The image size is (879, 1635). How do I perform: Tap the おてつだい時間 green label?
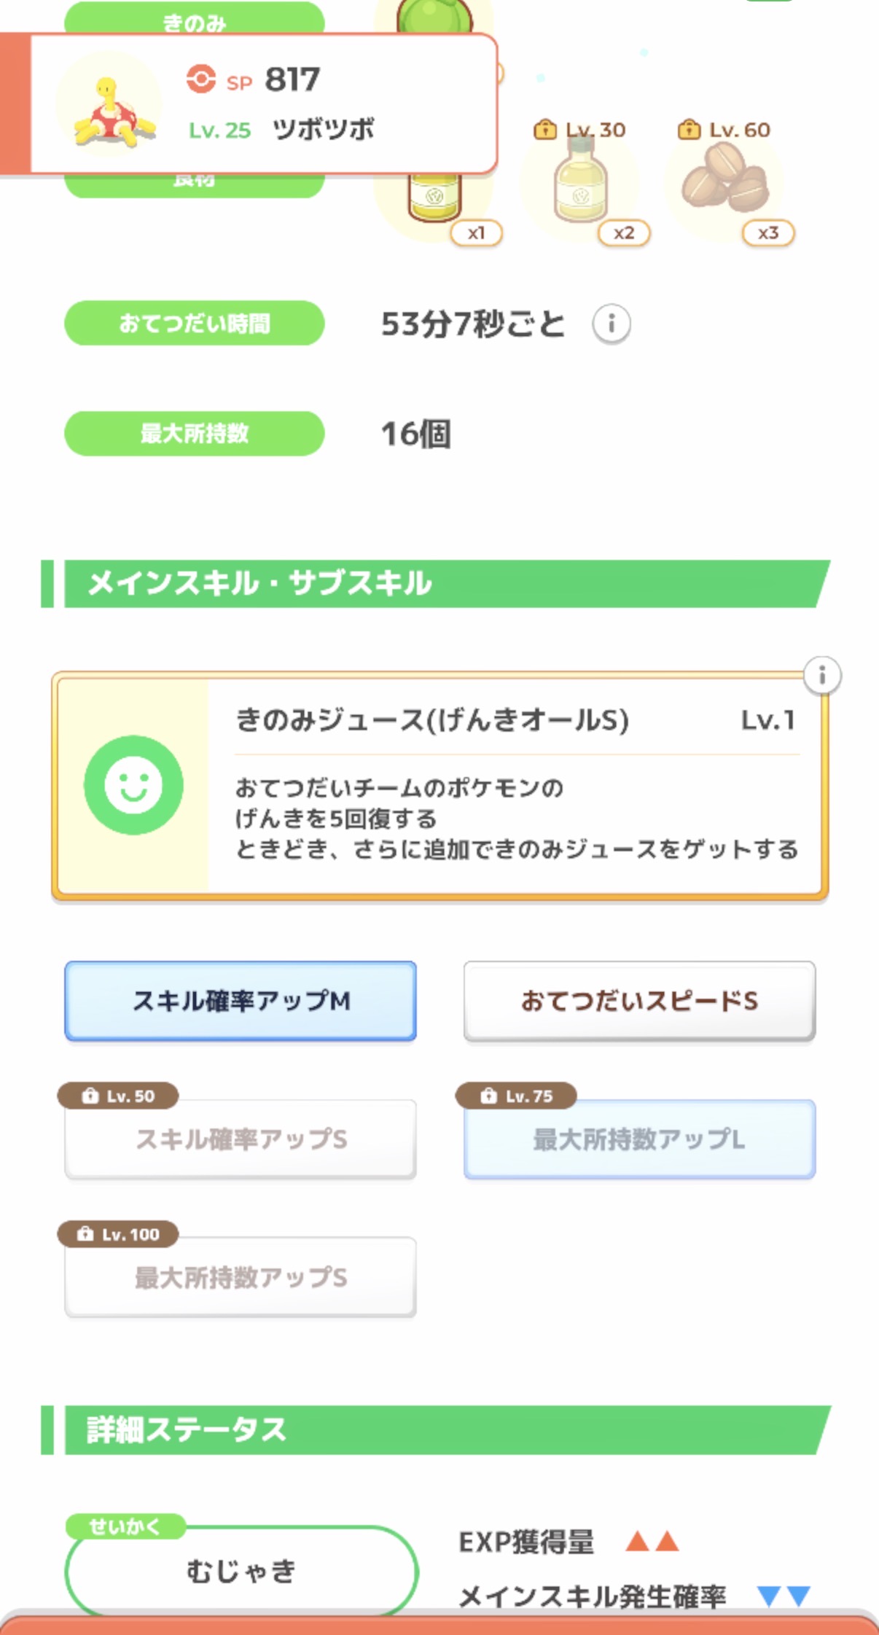tap(195, 323)
